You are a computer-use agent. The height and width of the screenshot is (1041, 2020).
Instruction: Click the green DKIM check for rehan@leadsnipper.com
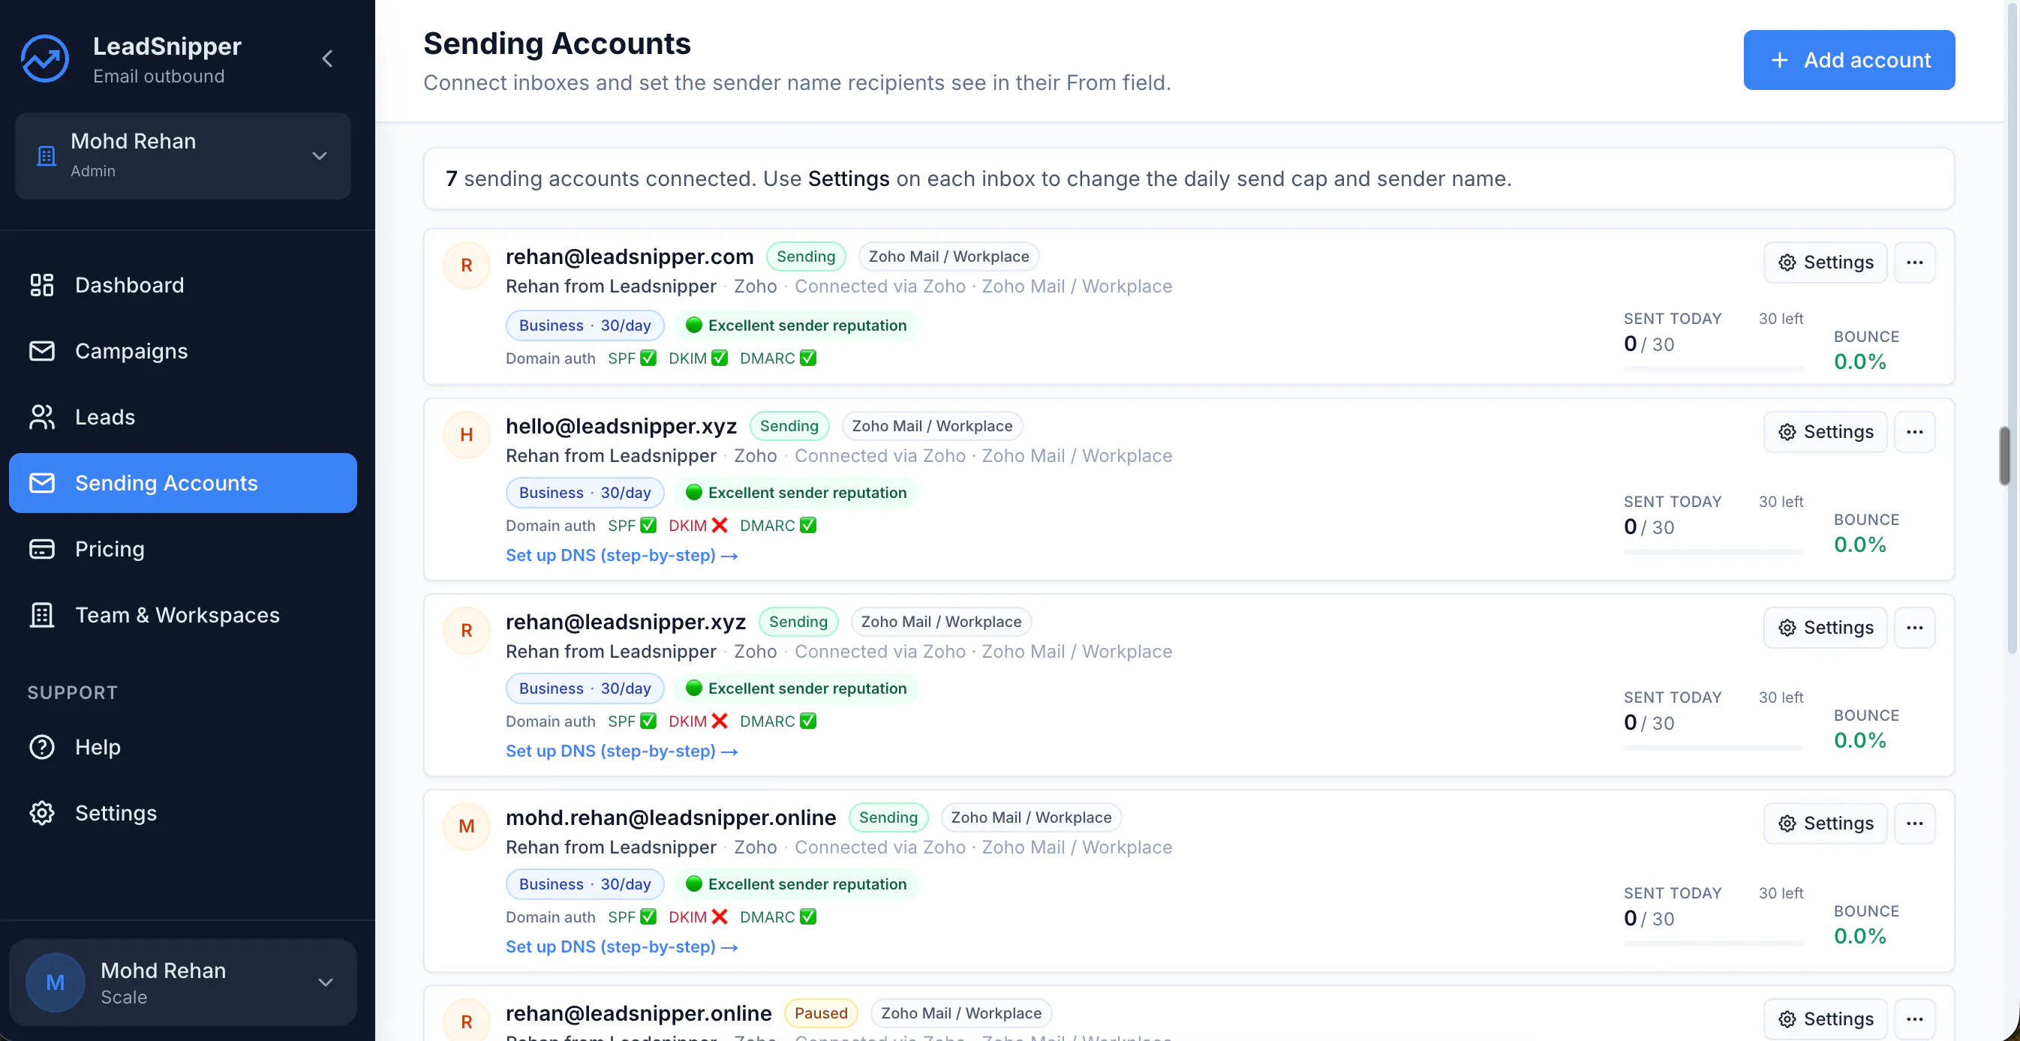click(x=719, y=358)
